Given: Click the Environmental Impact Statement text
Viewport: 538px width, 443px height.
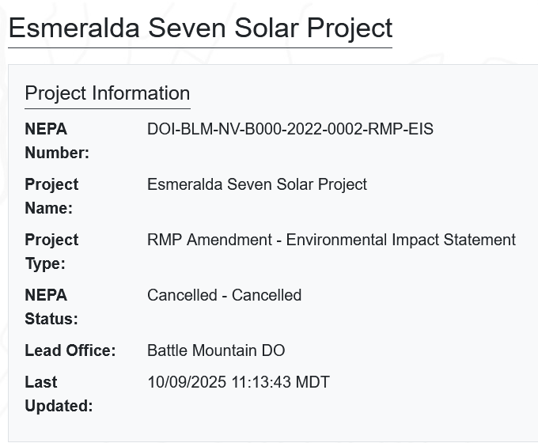Looking at the screenshot, I should point(400,240).
